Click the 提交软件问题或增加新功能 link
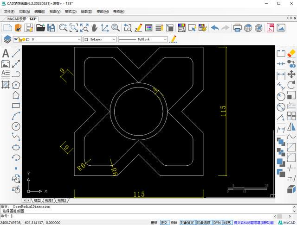 [x=254, y=223]
